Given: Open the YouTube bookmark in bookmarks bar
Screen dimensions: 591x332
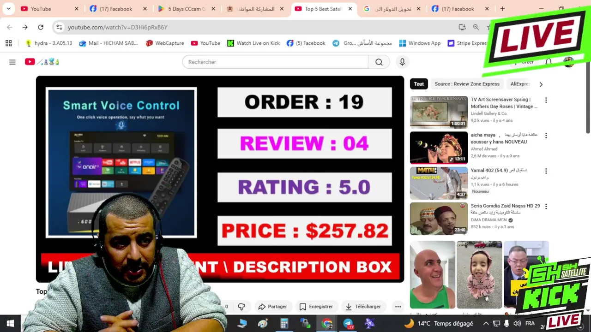Looking at the screenshot, I should coord(205,43).
